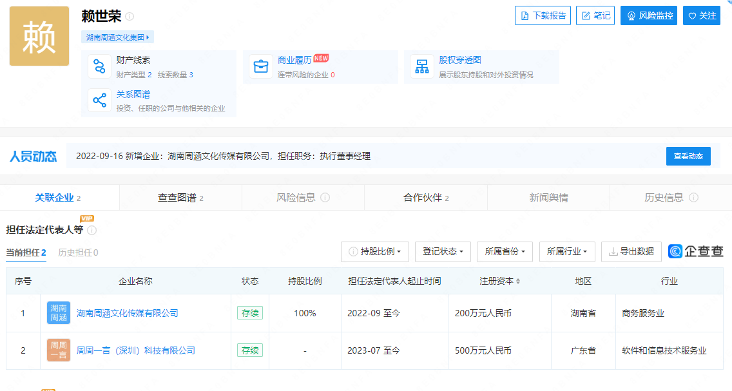This screenshot has height=391, width=732.
Task: Click 湖南周涵 company logo icon
Action: click(x=59, y=313)
